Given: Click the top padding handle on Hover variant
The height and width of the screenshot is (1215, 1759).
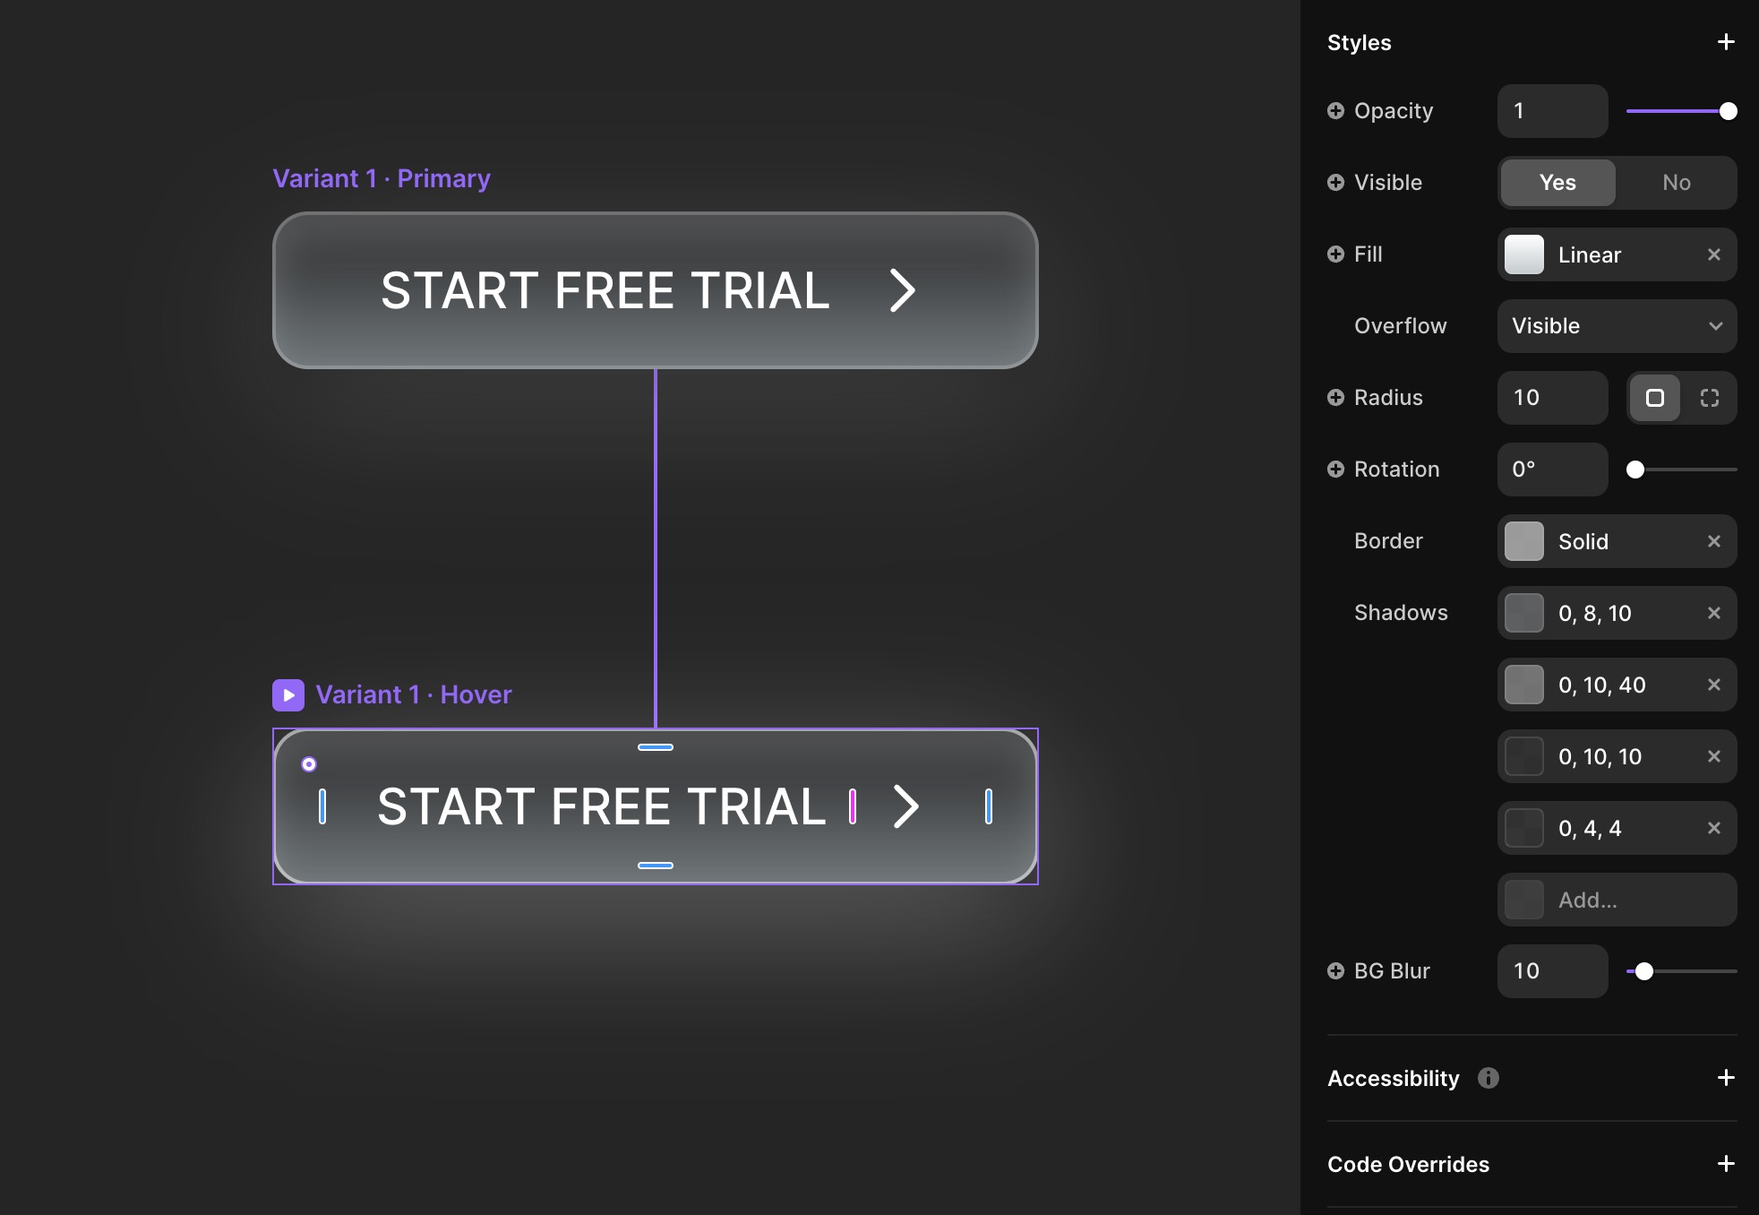Looking at the screenshot, I should click(x=656, y=747).
